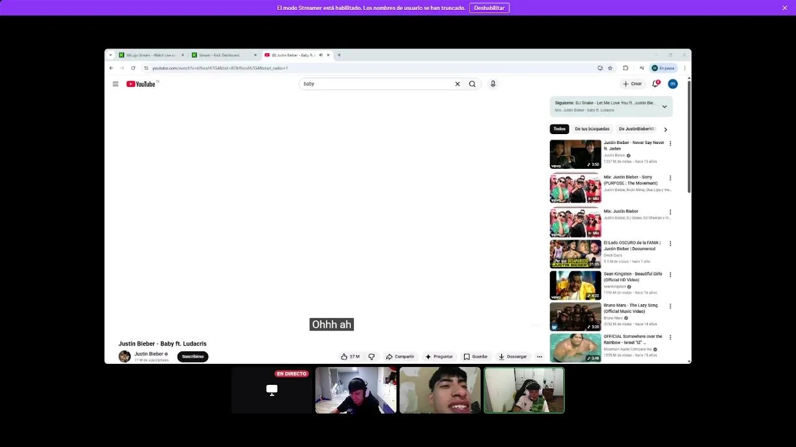
Task: Open the YouTube hamburger guide menu
Action: [x=115, y=84]
